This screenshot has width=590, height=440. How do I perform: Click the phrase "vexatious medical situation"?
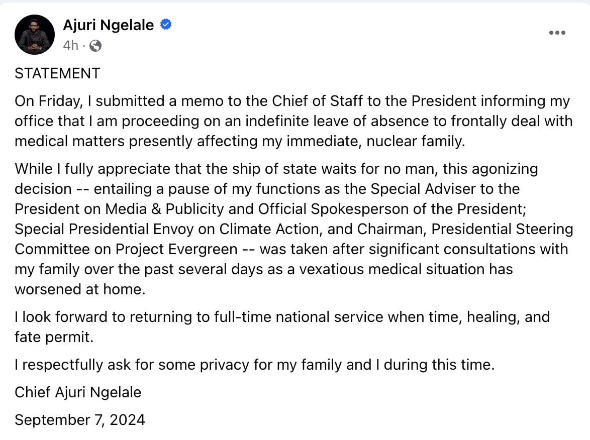[393, 269]
